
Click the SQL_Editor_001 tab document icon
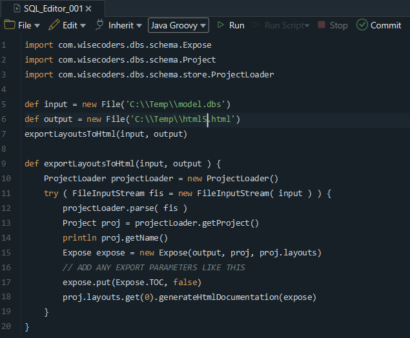17,8
